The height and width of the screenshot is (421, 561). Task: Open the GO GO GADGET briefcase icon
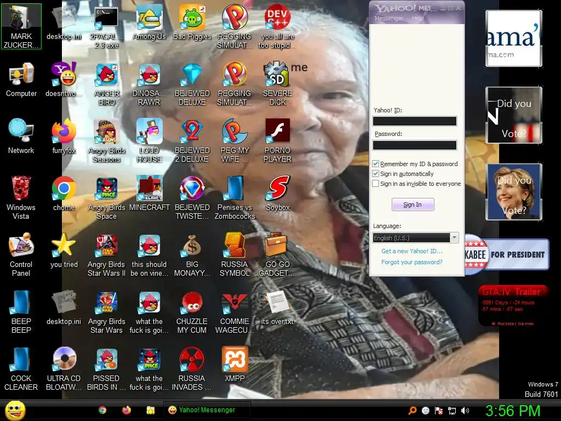(278, 255)
